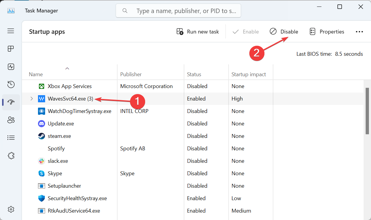Viewport: 371px width, 220px height.
Task: Click the RtkAudUService64.exe icon
Action: click(42, 211)
